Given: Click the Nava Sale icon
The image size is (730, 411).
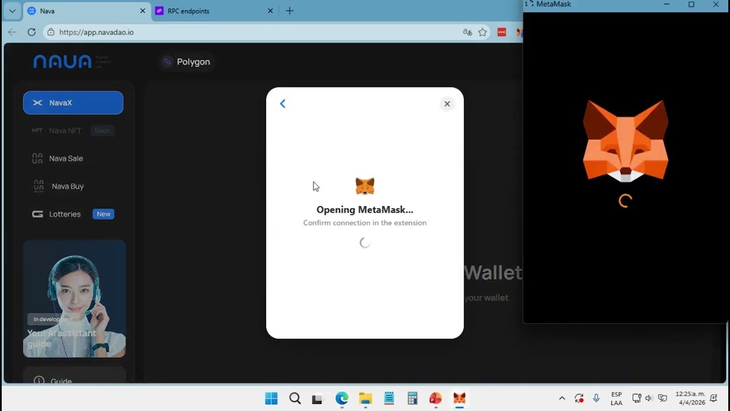Looking at the screenshot, I should coord(37,158).
